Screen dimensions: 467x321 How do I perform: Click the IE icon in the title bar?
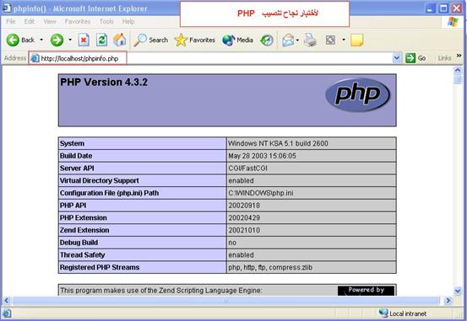pyautogui.click(x=7, y=8)
